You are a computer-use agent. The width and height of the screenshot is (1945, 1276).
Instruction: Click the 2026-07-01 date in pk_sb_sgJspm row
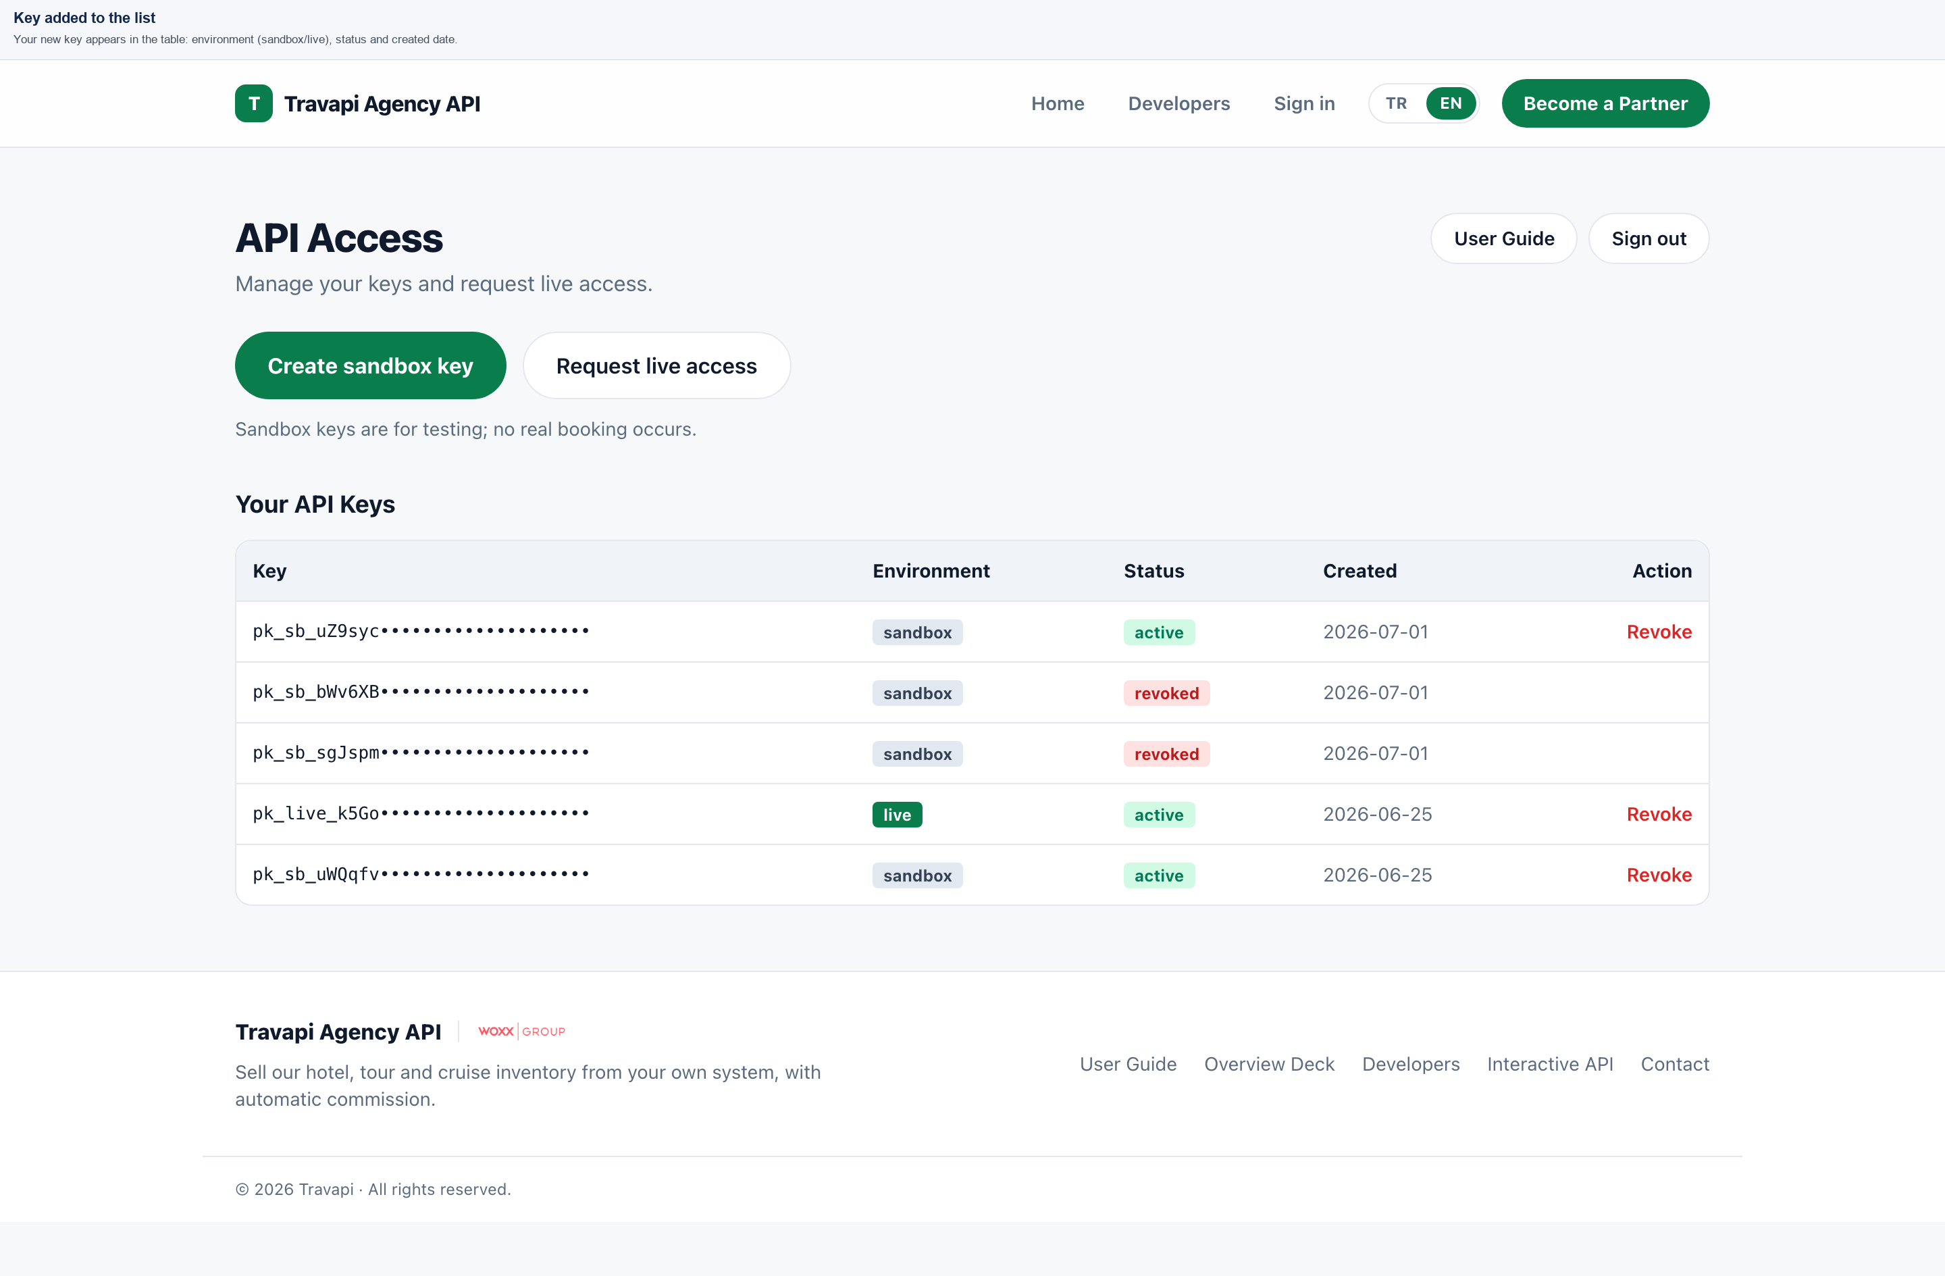[1376, 753]
